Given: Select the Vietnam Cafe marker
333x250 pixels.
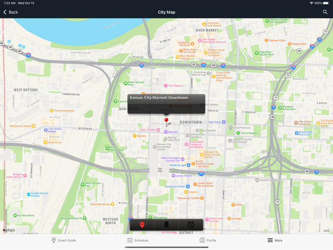Looking at the screenshot, I should (x=266, y=40).
